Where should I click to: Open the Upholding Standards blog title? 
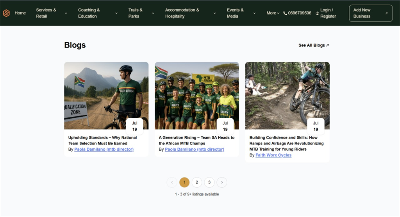(102, 141)
